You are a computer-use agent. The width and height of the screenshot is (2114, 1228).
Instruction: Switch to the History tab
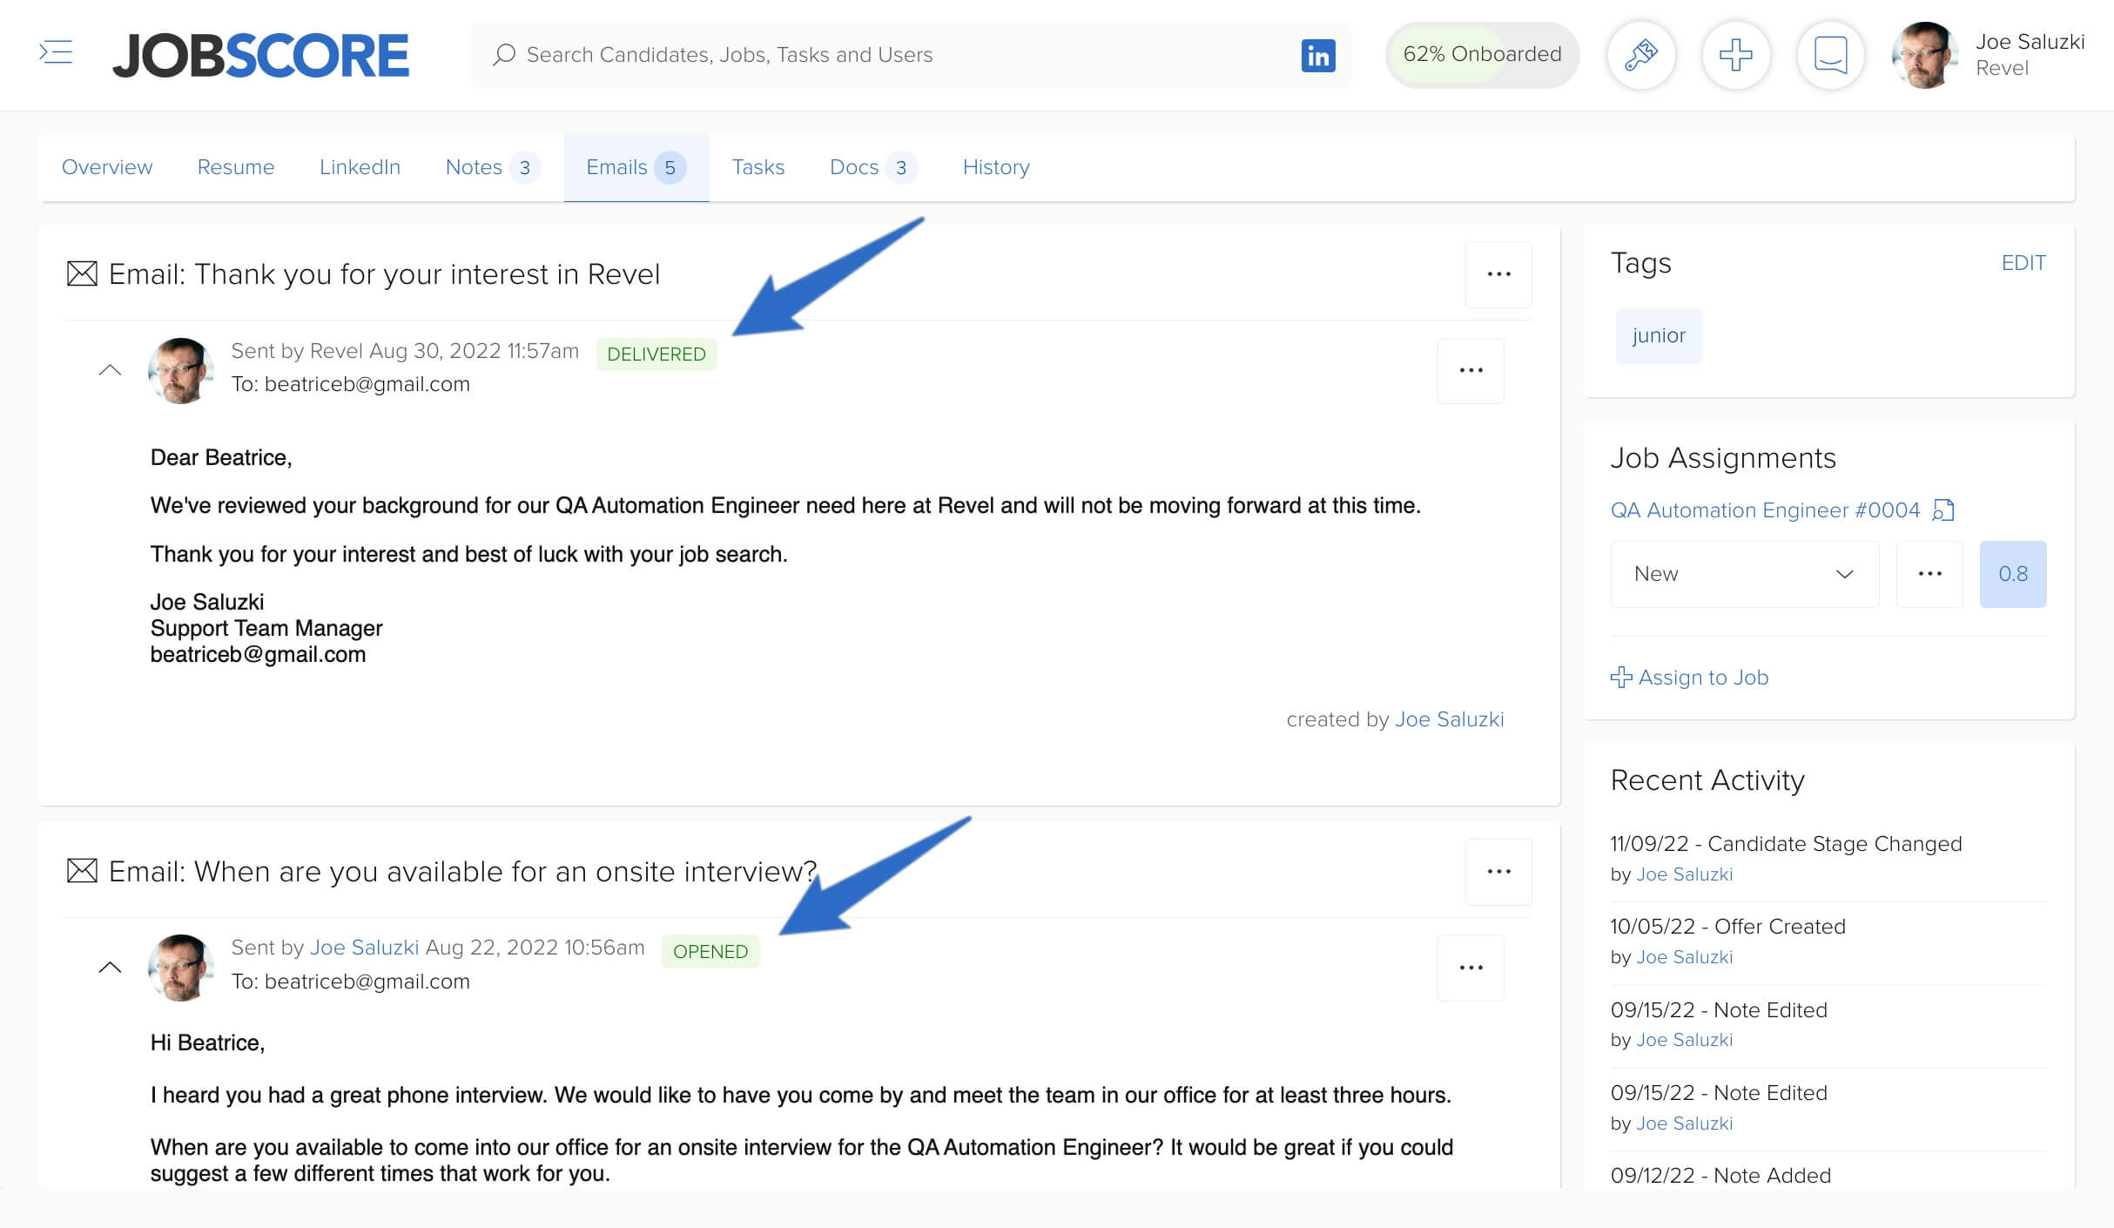click(x=996, y=165)
